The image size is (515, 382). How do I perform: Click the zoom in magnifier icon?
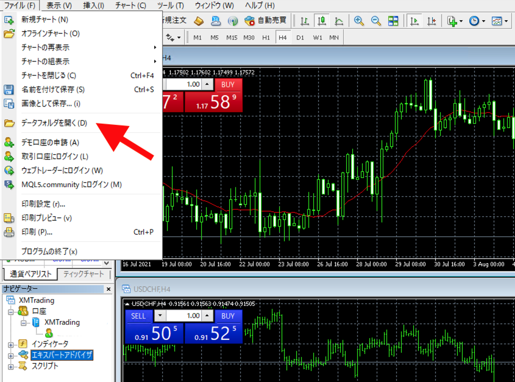(359, 21)
